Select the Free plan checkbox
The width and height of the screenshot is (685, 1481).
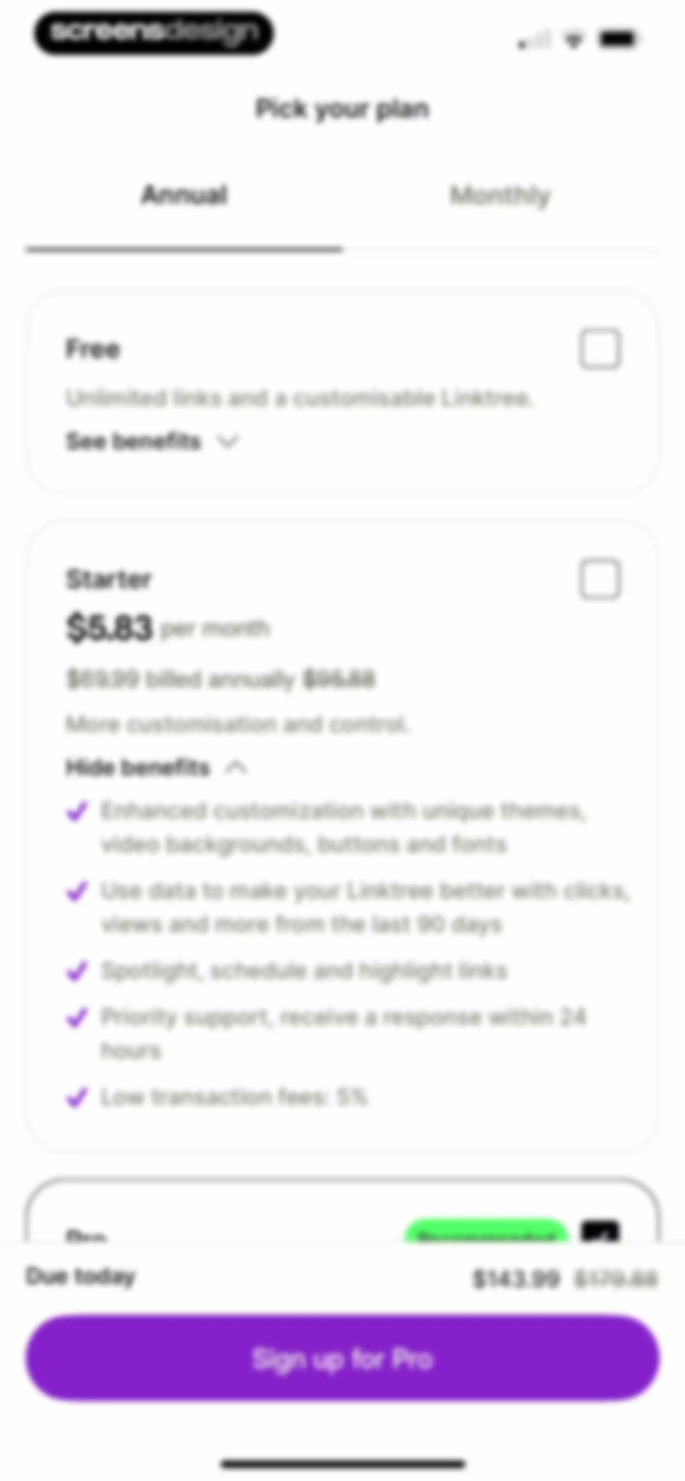600,349
